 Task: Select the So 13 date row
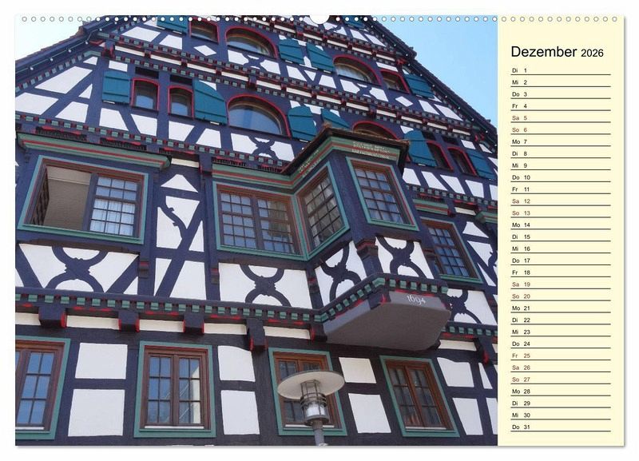pyautogui.click(x=561, y=213)
